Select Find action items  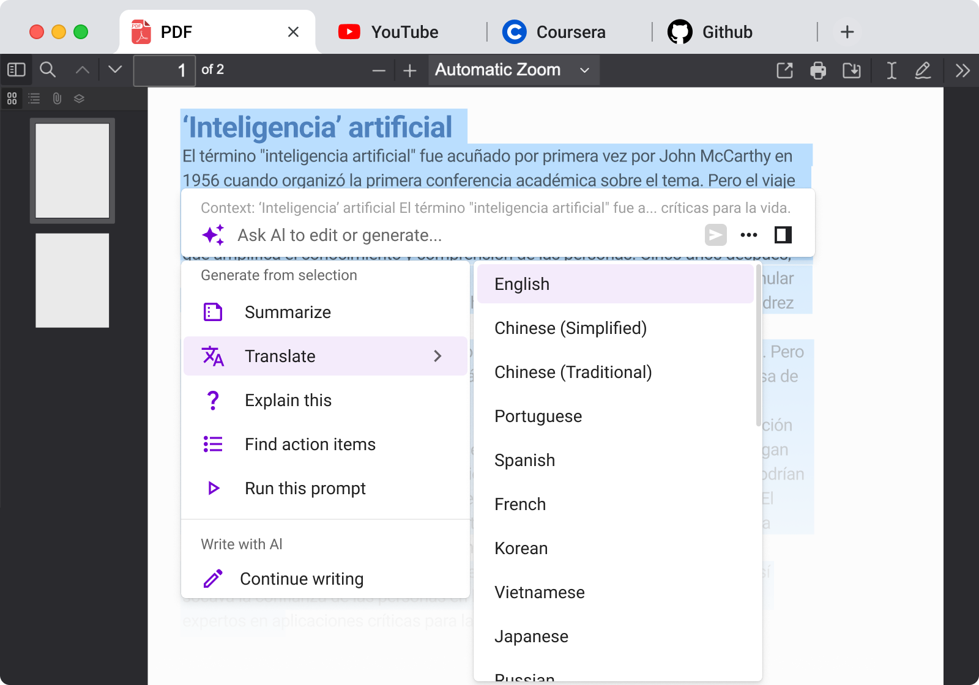326,444
